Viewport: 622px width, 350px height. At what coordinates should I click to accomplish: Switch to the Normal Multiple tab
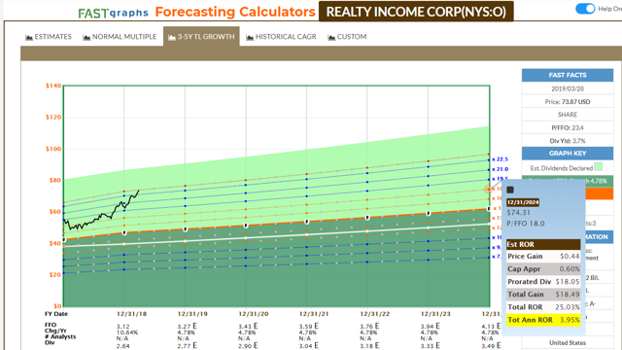point(120,37)
